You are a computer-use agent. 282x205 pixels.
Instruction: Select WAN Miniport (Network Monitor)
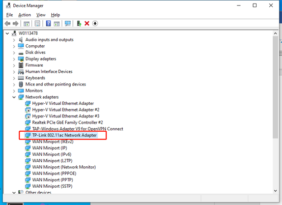(x=64, y=167)
